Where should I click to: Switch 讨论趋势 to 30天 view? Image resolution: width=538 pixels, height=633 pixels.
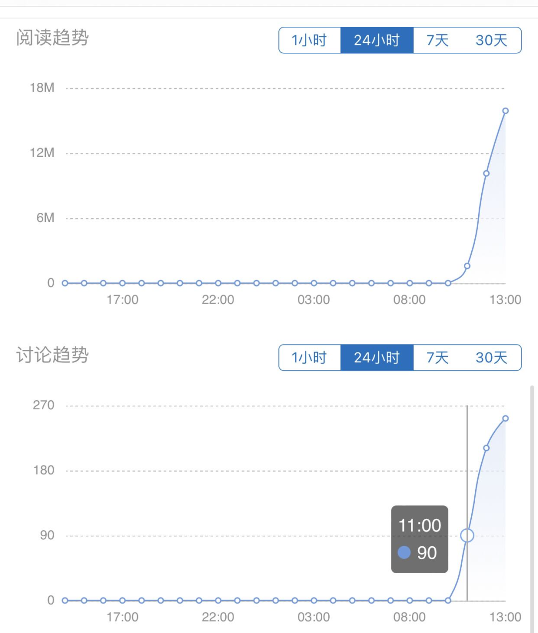[491, 358]
